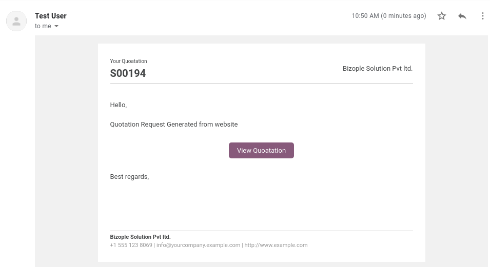
Task: Star this email from Test User
Action: pyautogui.click(x=442, y=16)
